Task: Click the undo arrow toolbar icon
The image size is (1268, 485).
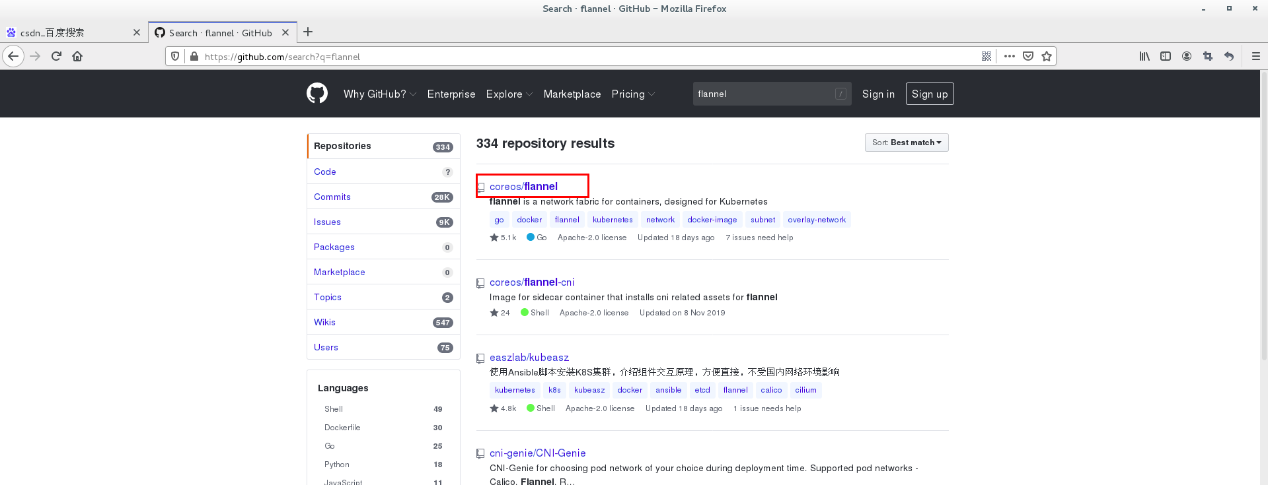Action: pos(1229,56)
